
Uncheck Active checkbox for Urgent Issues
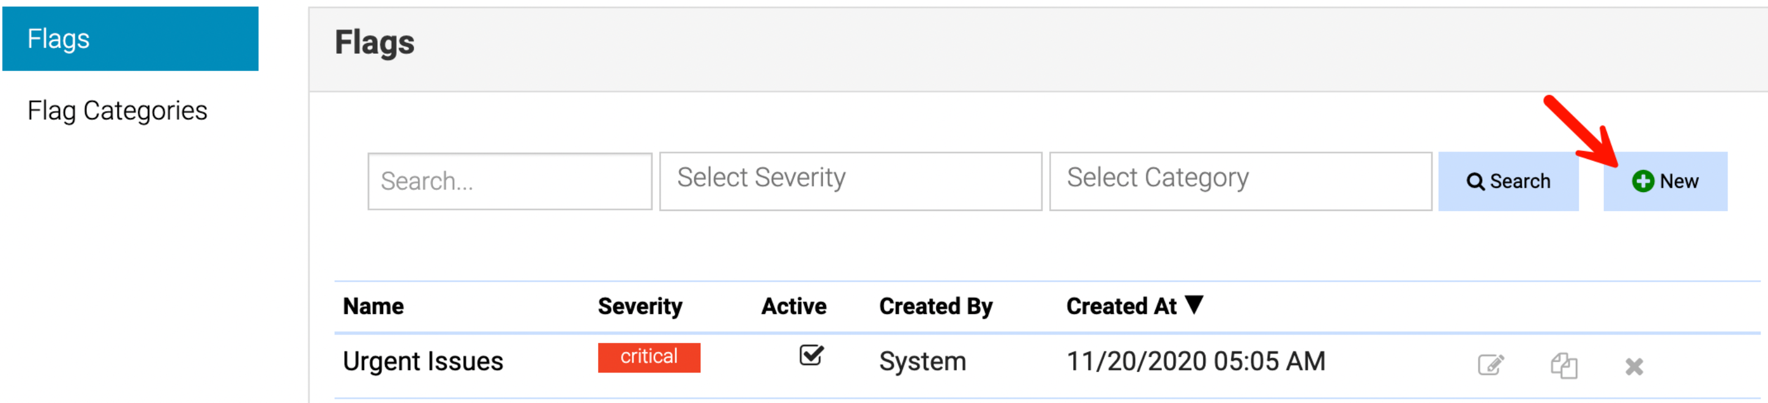[x=811, y=355]
